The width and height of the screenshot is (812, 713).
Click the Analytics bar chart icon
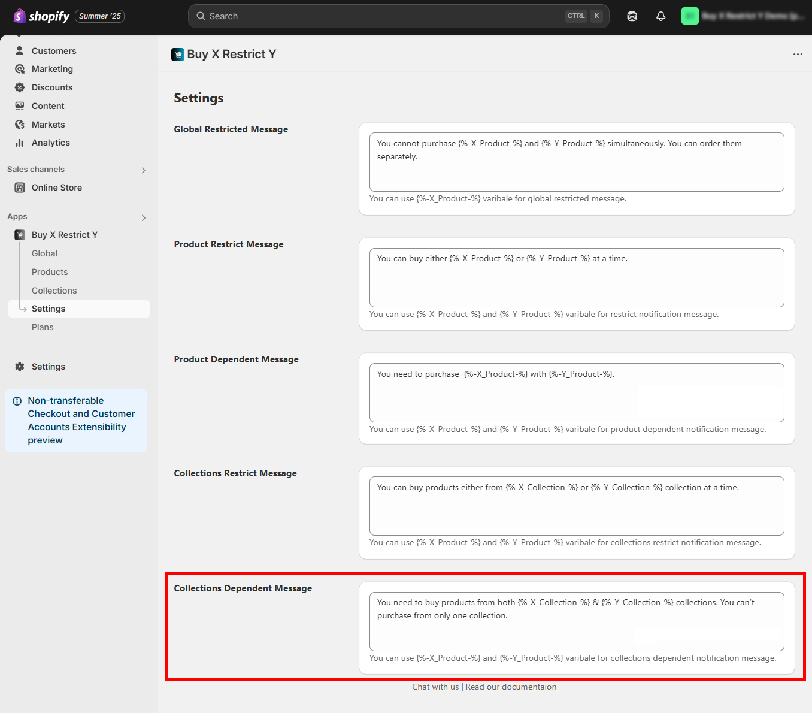(20, 143)
